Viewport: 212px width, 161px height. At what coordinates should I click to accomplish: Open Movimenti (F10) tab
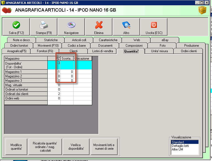coord(48,46)
